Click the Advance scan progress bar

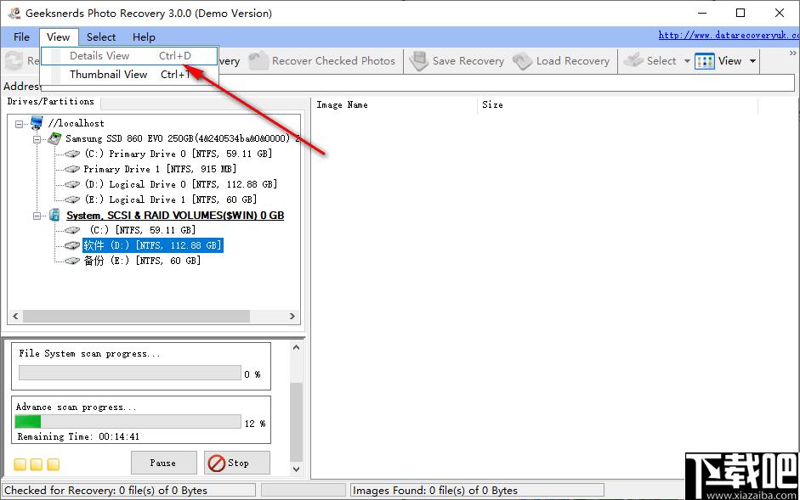point(128,422)
